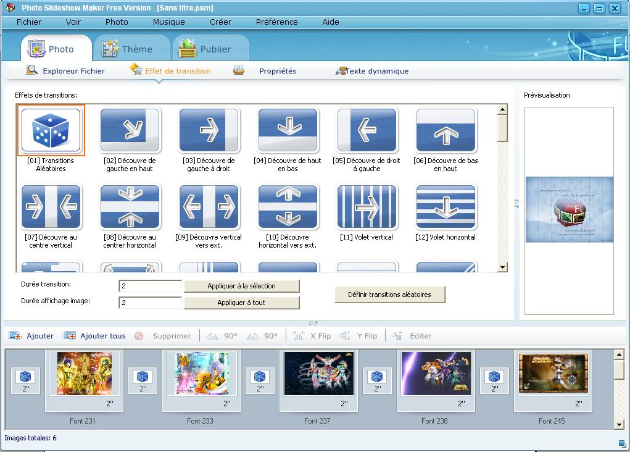Switch to the Thème tab
The width and height of the screenshot is (630, 452).
point(131,49)
